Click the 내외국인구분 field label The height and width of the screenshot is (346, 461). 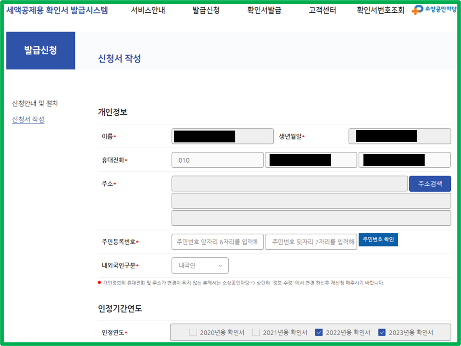tap(118, 266)
